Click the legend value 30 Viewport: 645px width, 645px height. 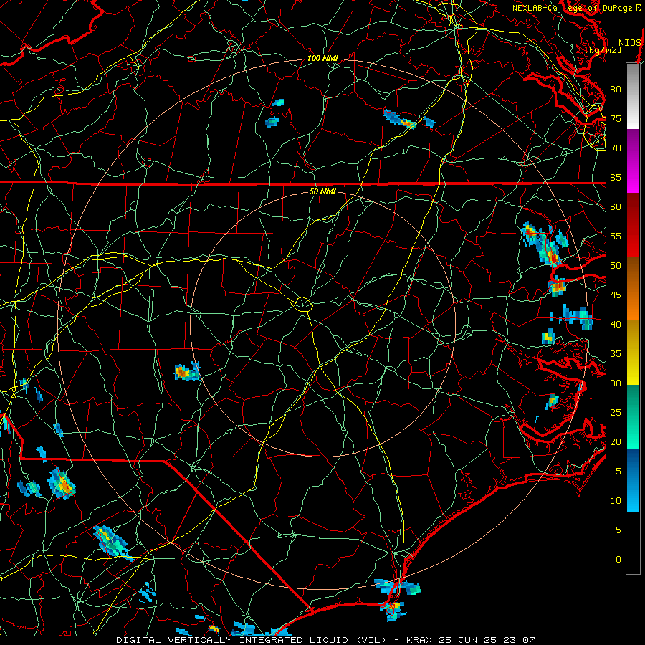[x=616, y=383]
